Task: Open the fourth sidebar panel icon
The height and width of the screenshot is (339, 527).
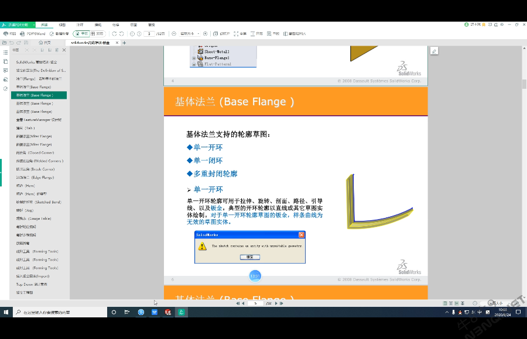Action: point(5,79)
